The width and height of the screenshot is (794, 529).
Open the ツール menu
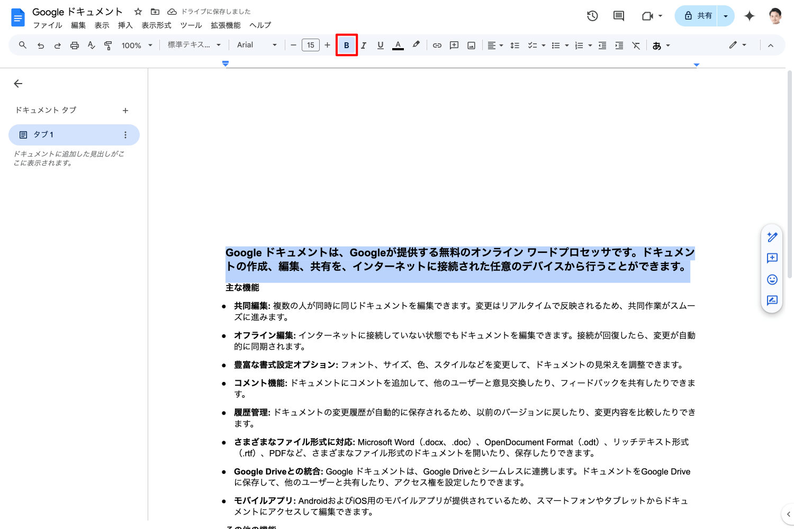191,25
